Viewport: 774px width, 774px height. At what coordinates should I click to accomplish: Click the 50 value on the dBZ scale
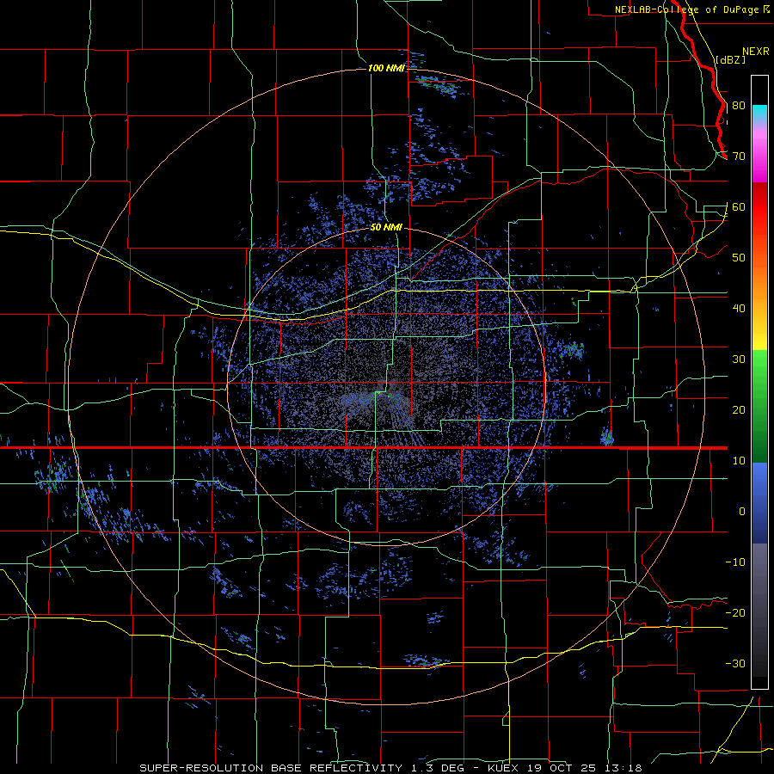739,258
